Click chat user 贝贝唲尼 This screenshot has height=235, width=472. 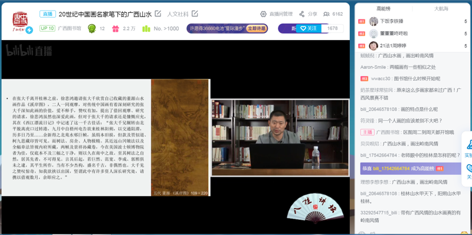(369, 144)
